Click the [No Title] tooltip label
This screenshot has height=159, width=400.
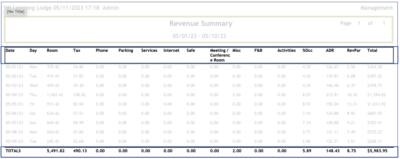pos(14,12)
